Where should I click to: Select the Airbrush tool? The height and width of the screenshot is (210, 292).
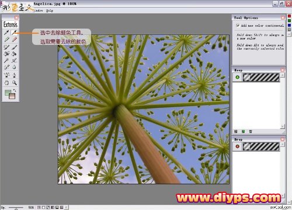pyautogui.click(x=6, y=67)
